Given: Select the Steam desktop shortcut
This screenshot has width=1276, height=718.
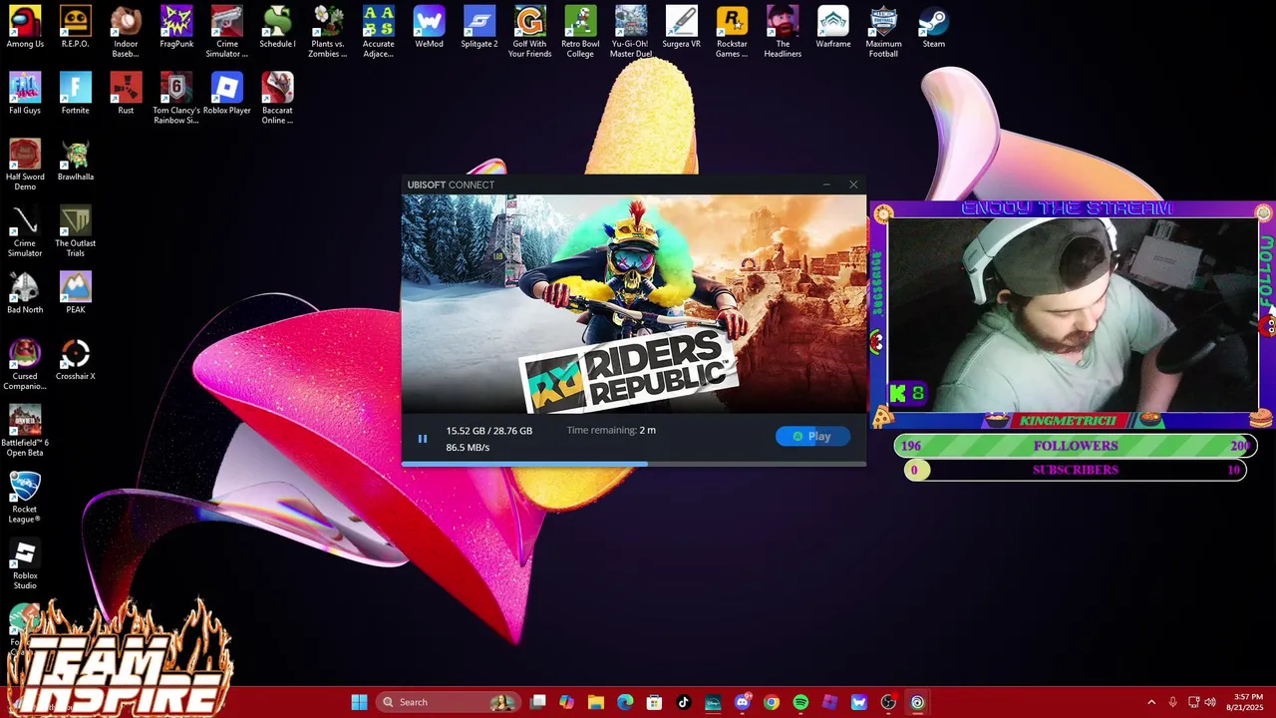Looking at the screenshot, I should pyautogui.click(x=934, y=27).
